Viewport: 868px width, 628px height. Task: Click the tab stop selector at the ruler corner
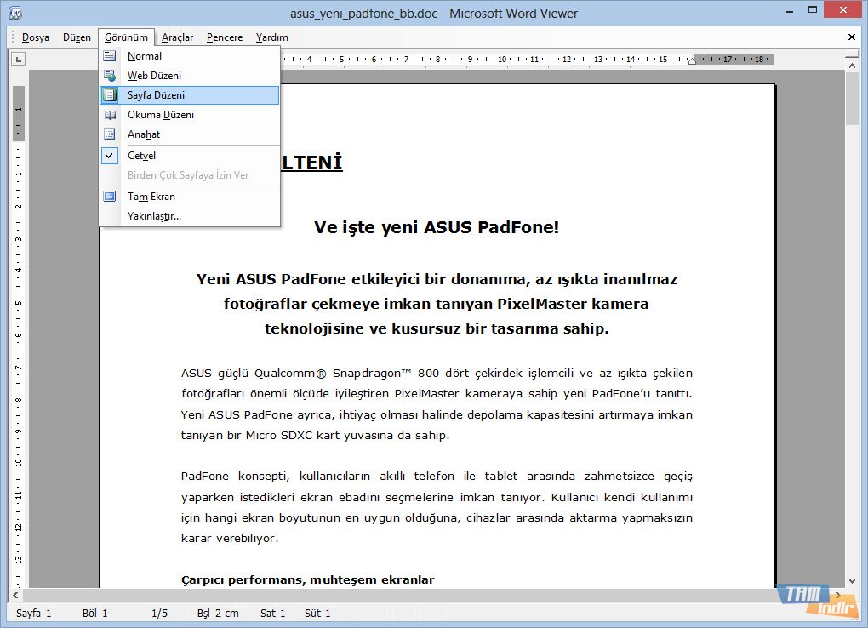18,59
